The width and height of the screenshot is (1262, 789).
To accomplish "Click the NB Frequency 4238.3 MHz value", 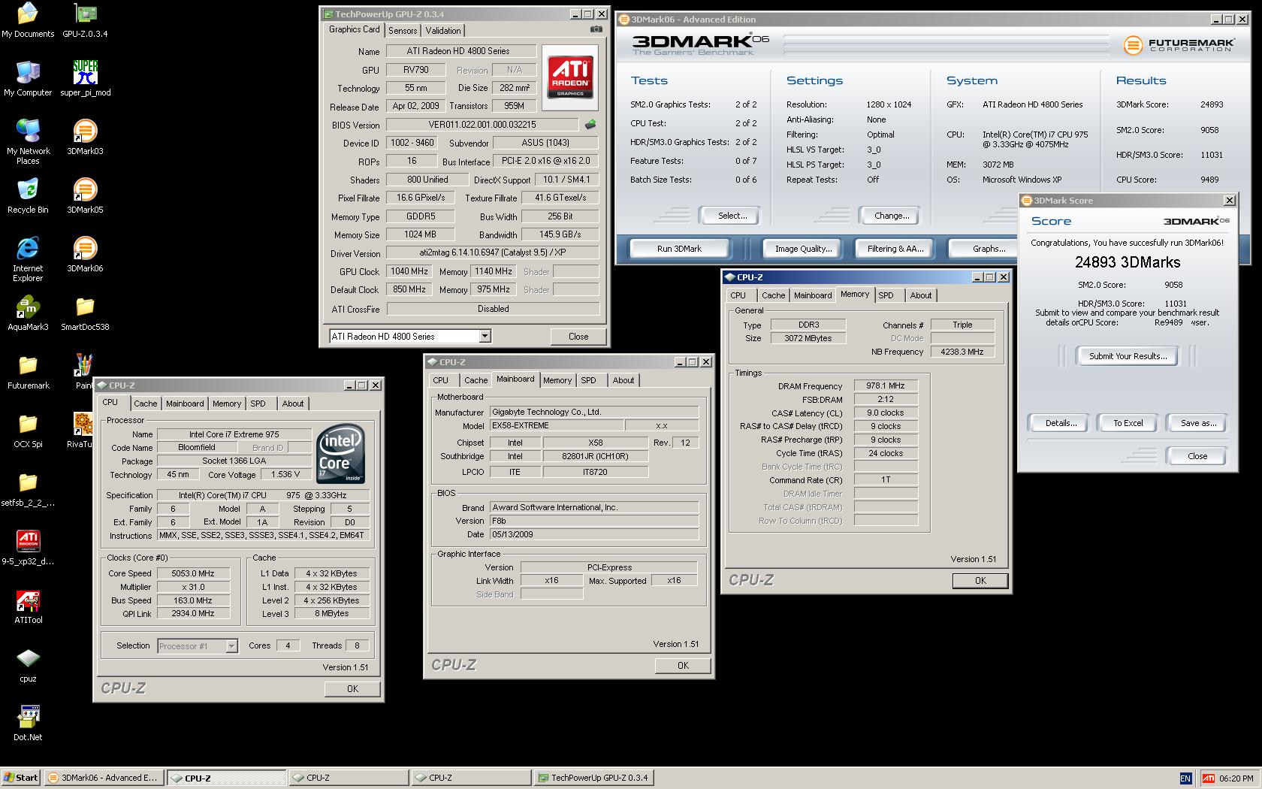I will [x=962, y=352].
